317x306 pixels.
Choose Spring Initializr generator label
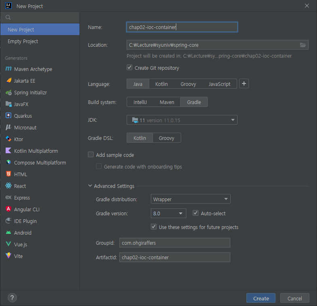30,93
